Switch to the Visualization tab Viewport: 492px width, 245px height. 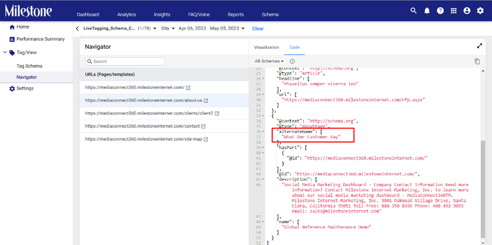pyautogui.click(x=266, y=47)
